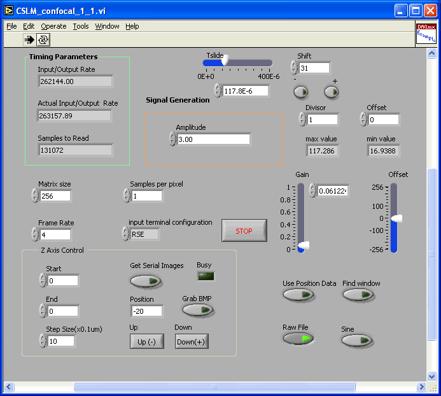Click the Frame Rate stepper arrows

coord(35,234)
